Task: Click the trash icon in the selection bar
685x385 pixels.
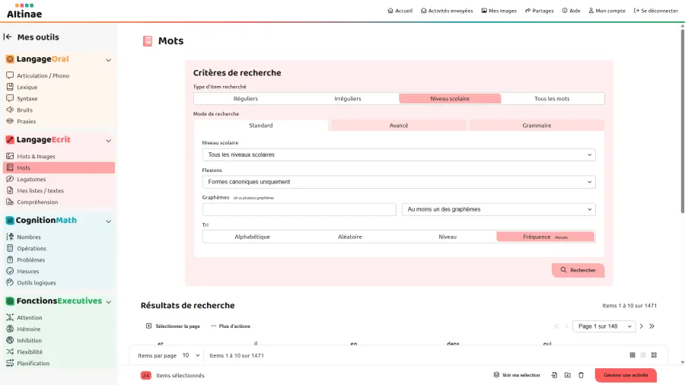Action: (581, 375)
